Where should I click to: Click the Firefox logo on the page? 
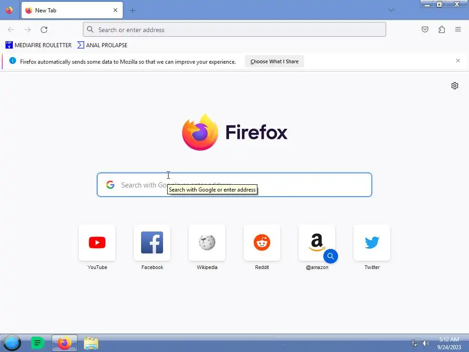[234, 132]
